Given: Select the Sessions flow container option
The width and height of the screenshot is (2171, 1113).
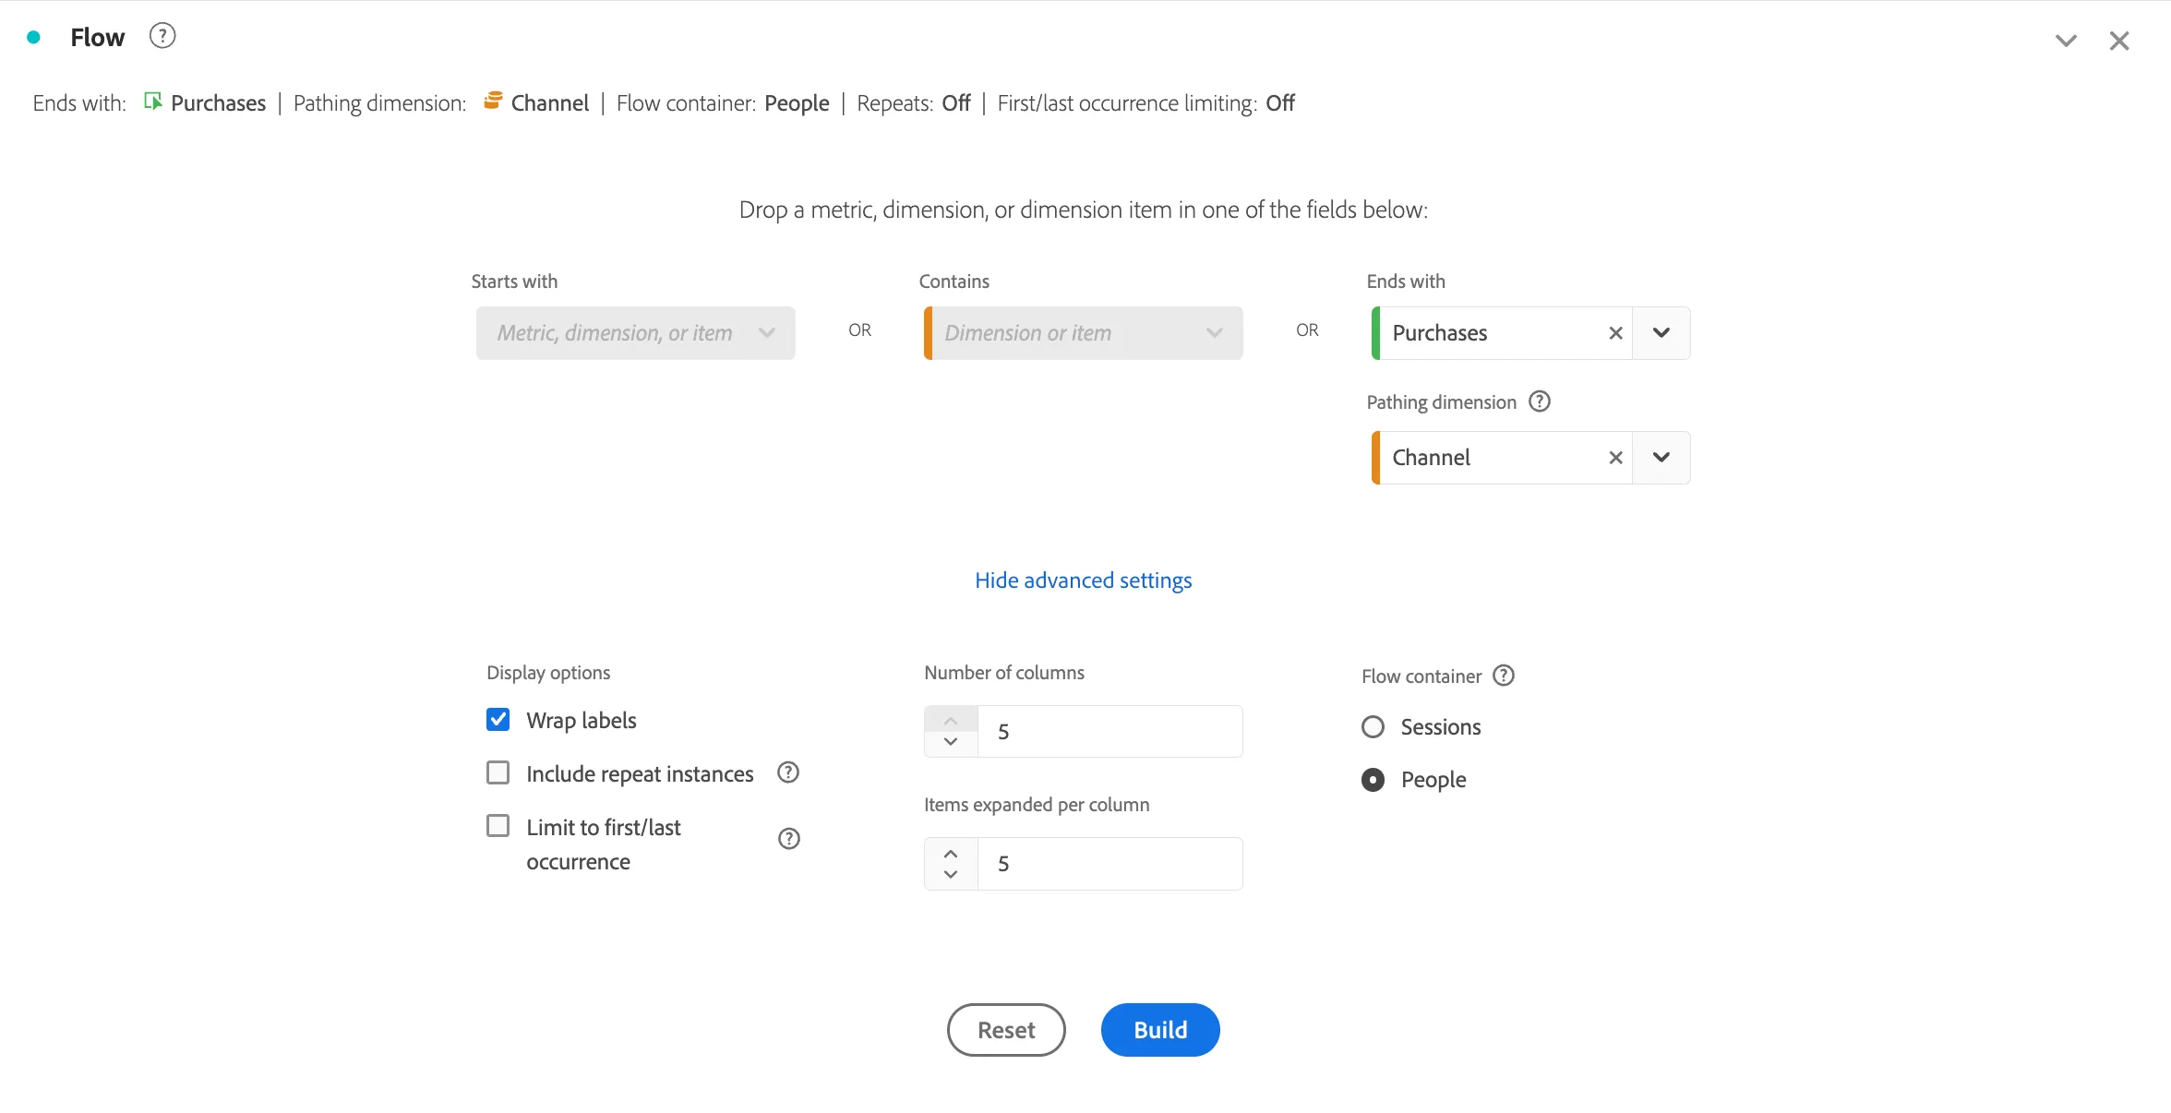Looking at the screenshot, I should 1373,727.
